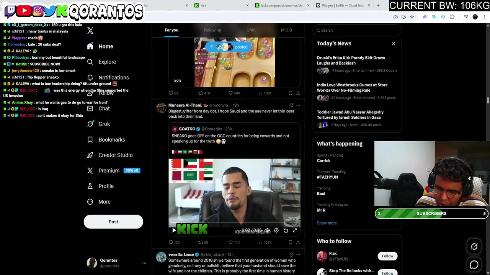Switch to For you tab

pyautogui.click(x=171, y=30)
